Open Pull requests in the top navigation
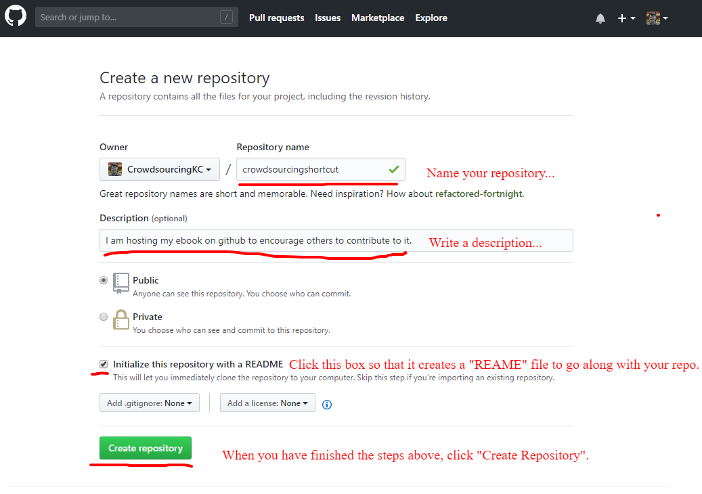 276,18
